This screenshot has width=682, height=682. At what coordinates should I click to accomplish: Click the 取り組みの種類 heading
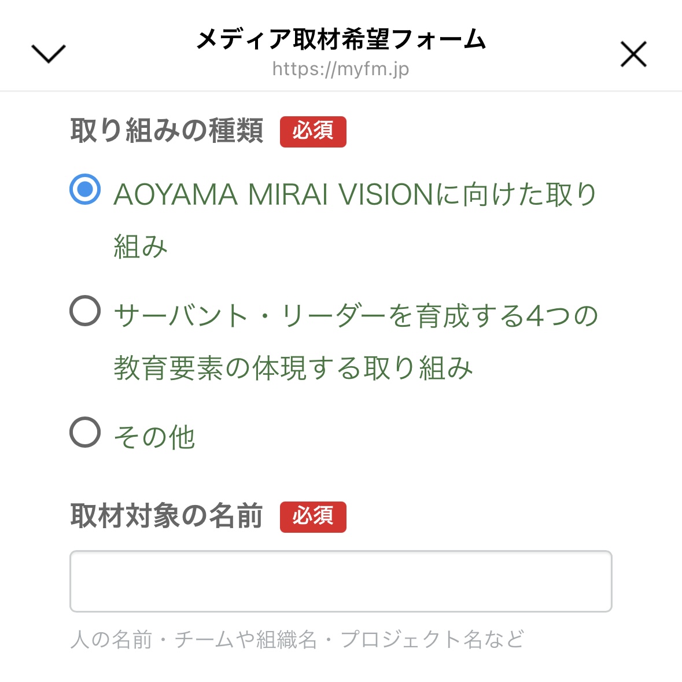click(167, 131)
